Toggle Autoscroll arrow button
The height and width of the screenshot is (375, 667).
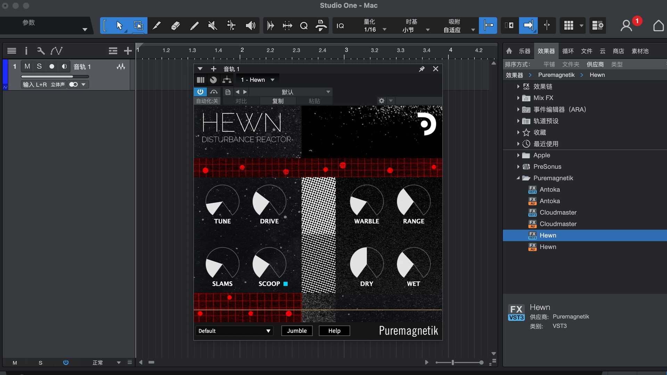[x=528, y=25]
